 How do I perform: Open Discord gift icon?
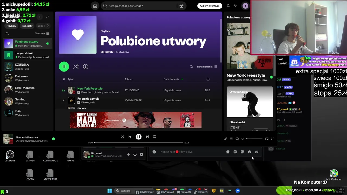pos(228,152)
